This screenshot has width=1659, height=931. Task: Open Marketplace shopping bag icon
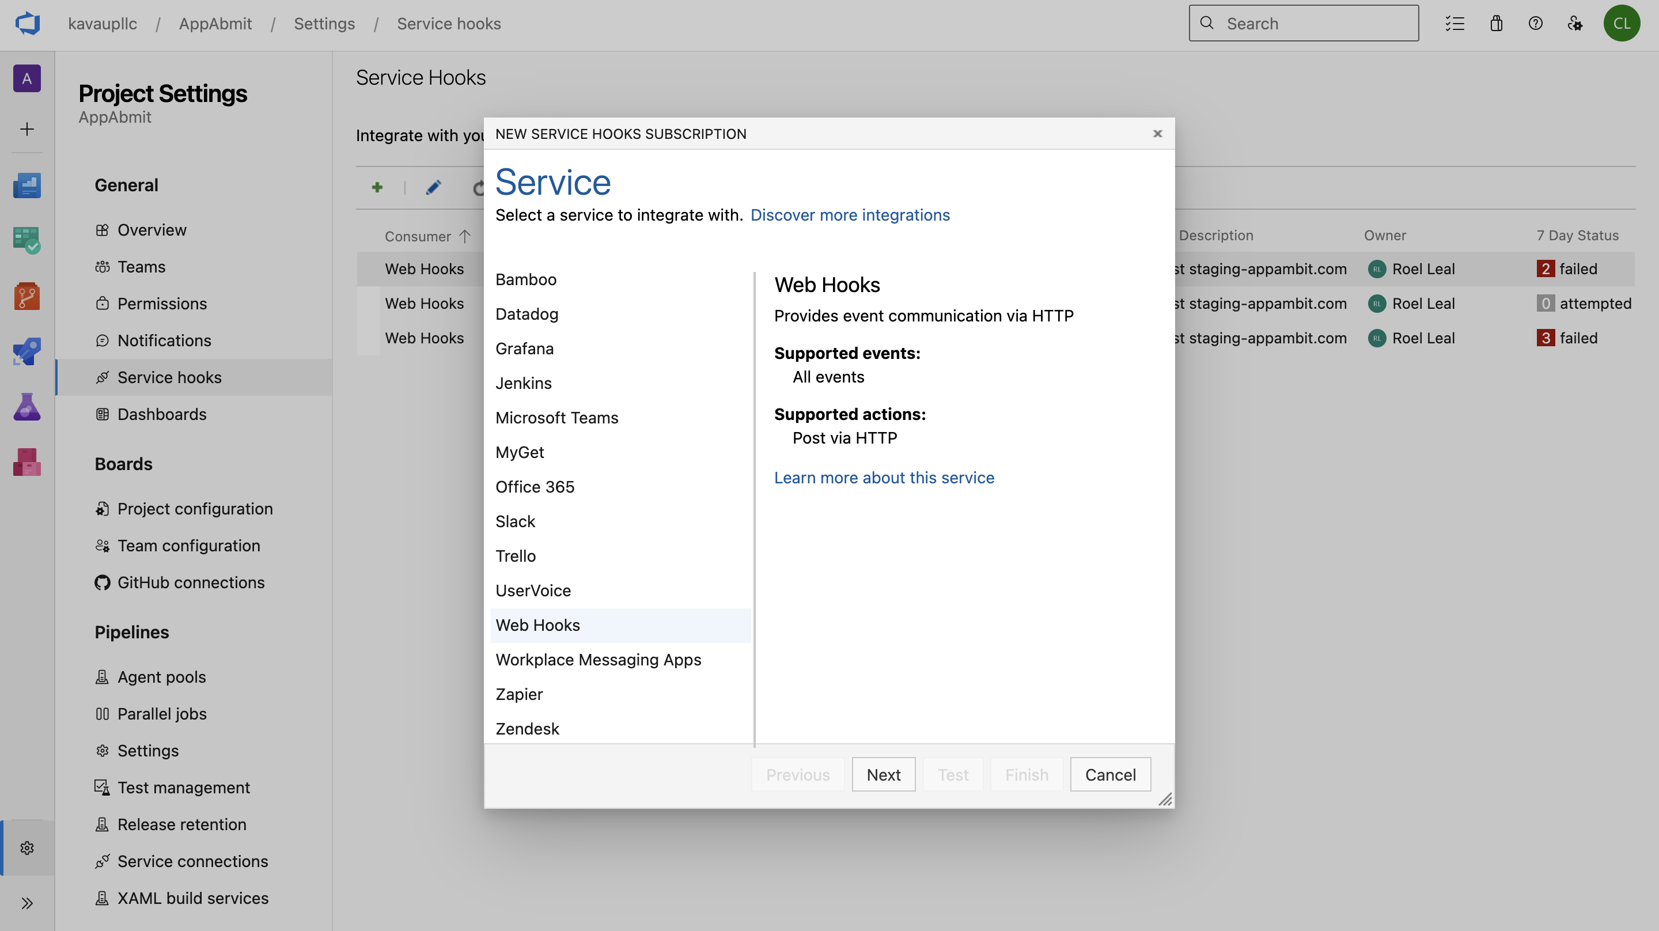click(x=1495, y=24)
